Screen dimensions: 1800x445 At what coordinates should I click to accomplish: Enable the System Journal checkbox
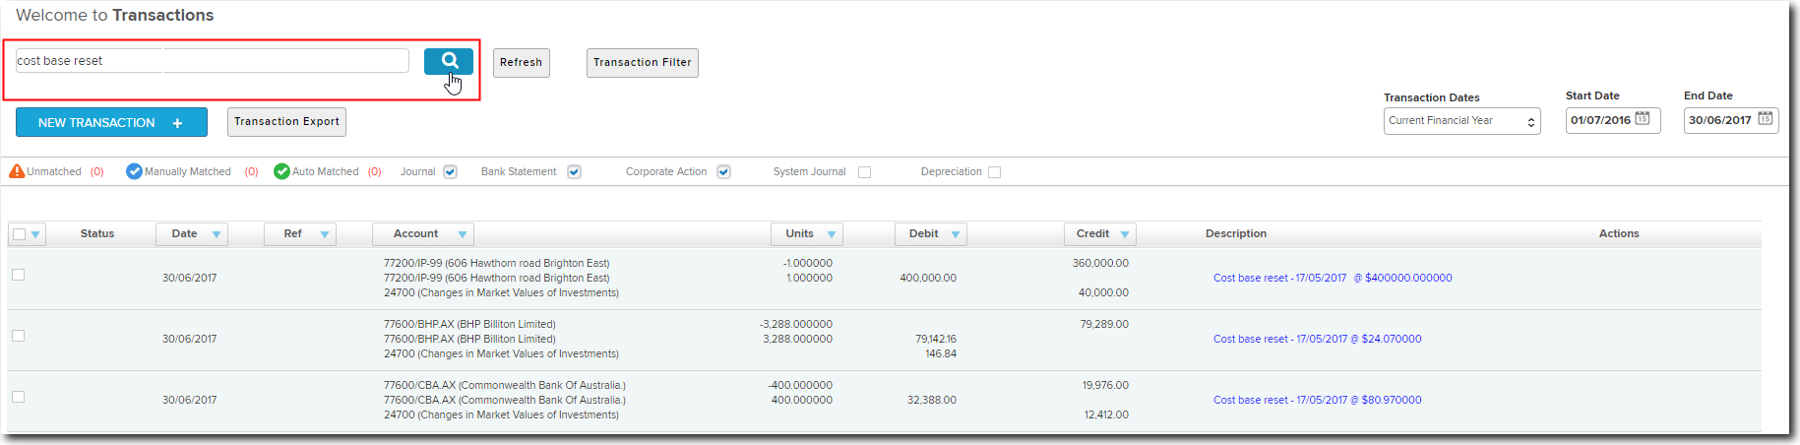pos(864,172)
